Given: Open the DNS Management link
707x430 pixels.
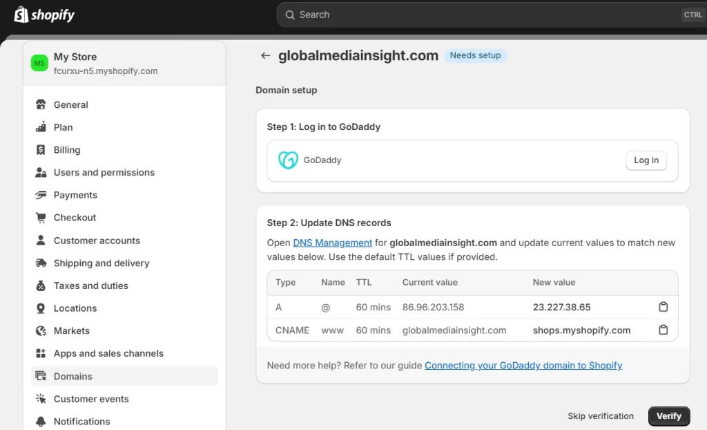Looking at the screenshot, I should tap(332, 243).
